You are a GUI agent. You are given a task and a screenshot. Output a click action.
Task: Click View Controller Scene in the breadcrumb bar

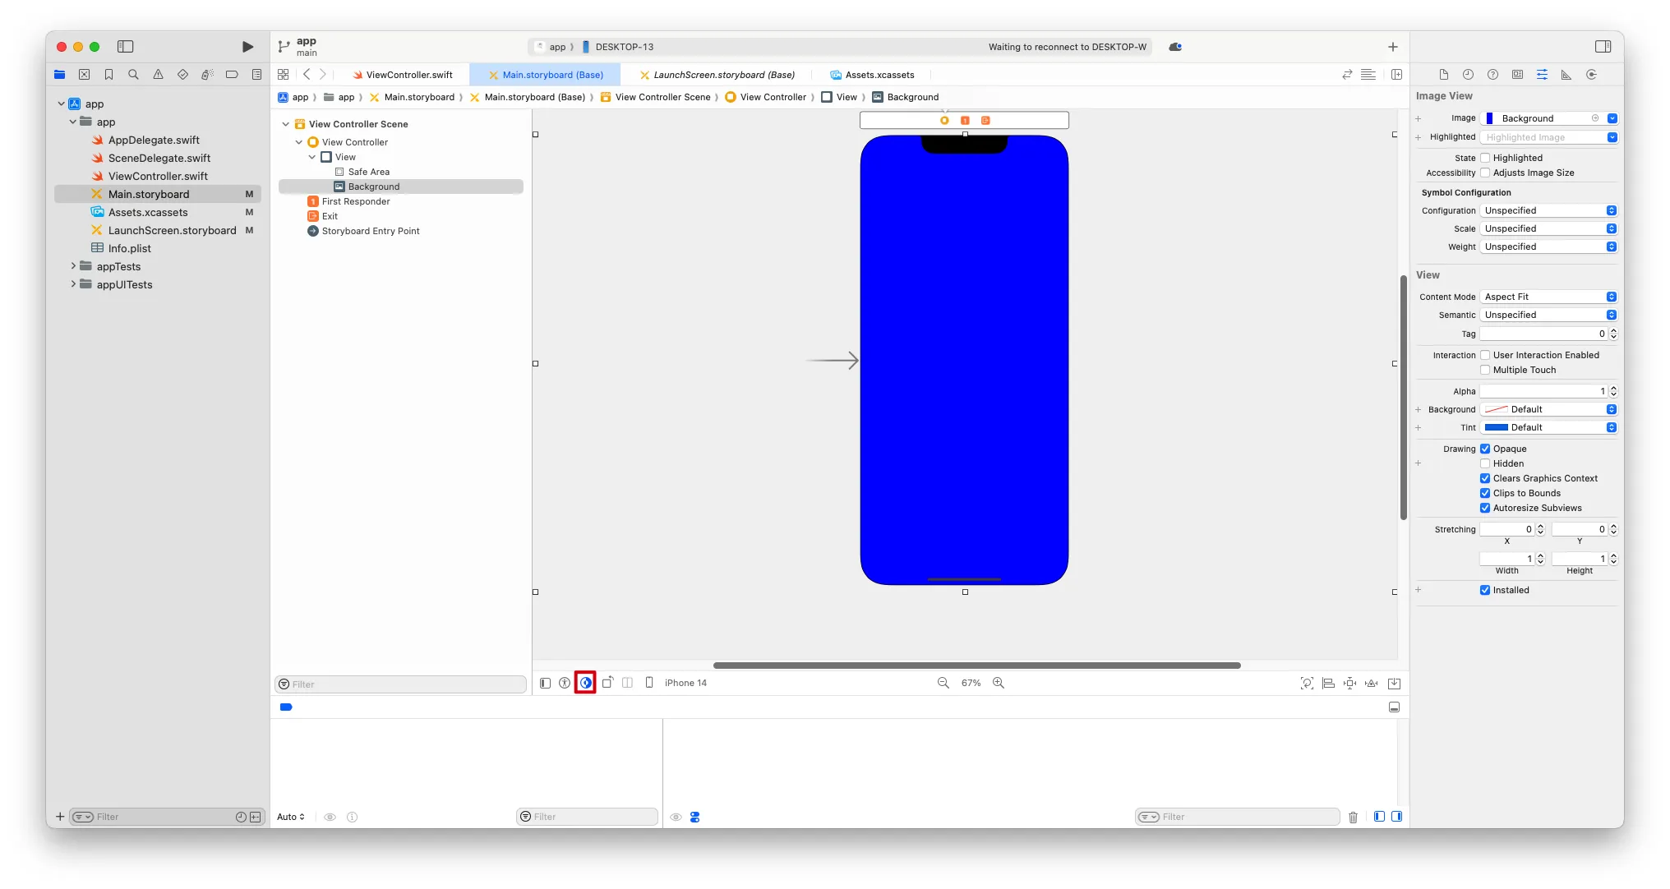click(x=656, y=97)
